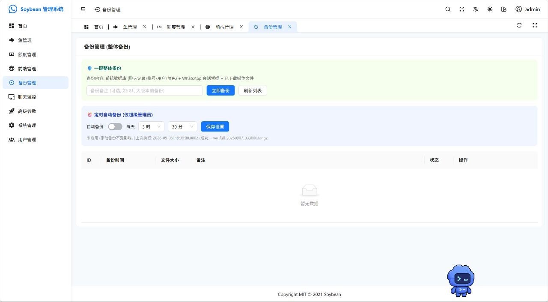Toggle the 自动备份 switch
548x302 pixels.
115,127
